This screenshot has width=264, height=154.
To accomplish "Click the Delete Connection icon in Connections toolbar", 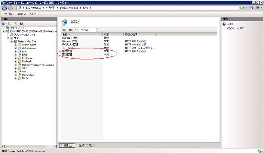I will 22,24.
